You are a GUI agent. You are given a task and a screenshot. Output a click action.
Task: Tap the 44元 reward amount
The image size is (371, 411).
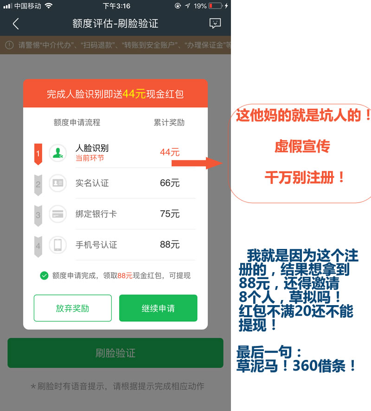(x=170, y=152)
